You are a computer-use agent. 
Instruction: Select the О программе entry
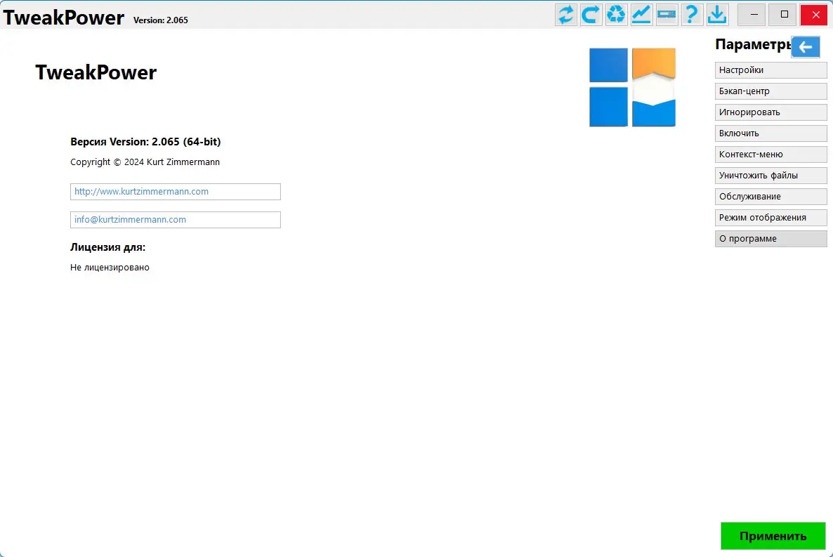pyautogui.click(x=771, y=239)
